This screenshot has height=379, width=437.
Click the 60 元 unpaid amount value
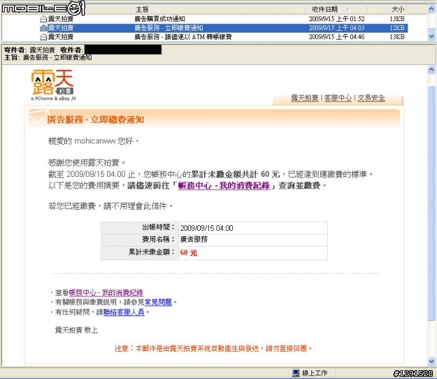pyautogui.click(x=188, y=253)
